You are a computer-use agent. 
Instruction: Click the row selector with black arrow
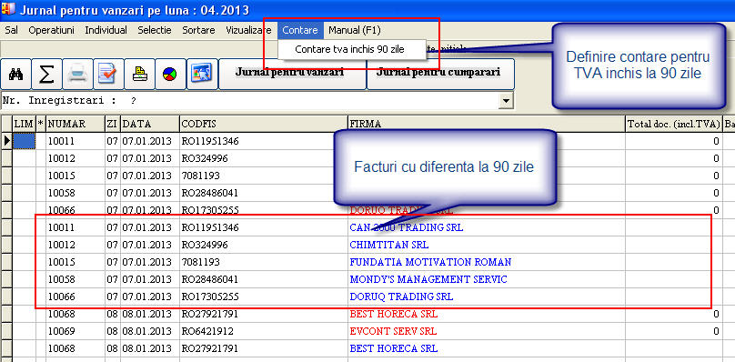pos(6,141)
